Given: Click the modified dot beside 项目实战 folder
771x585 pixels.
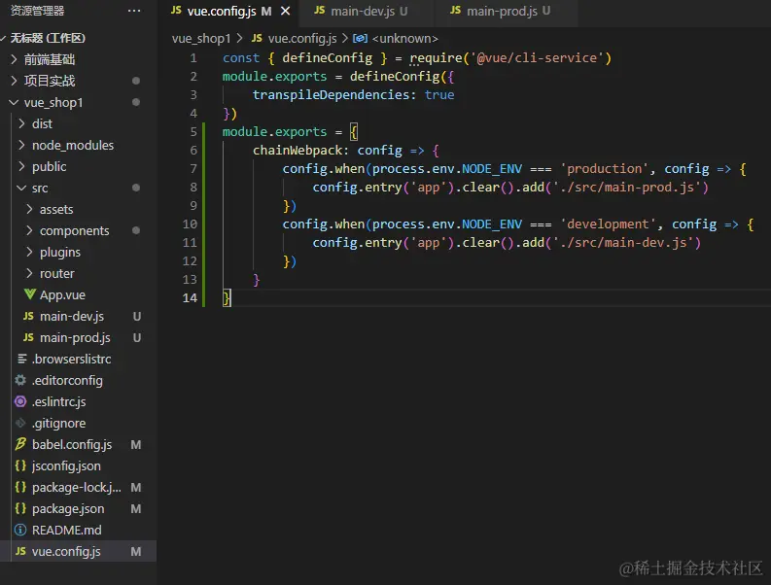Looking at the screenshot, I should click(136, 81).
